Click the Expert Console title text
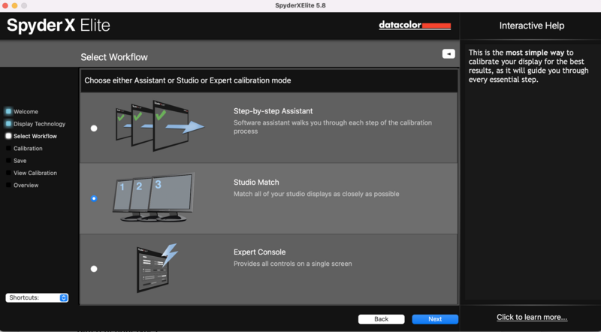 (x=259, y=252)
